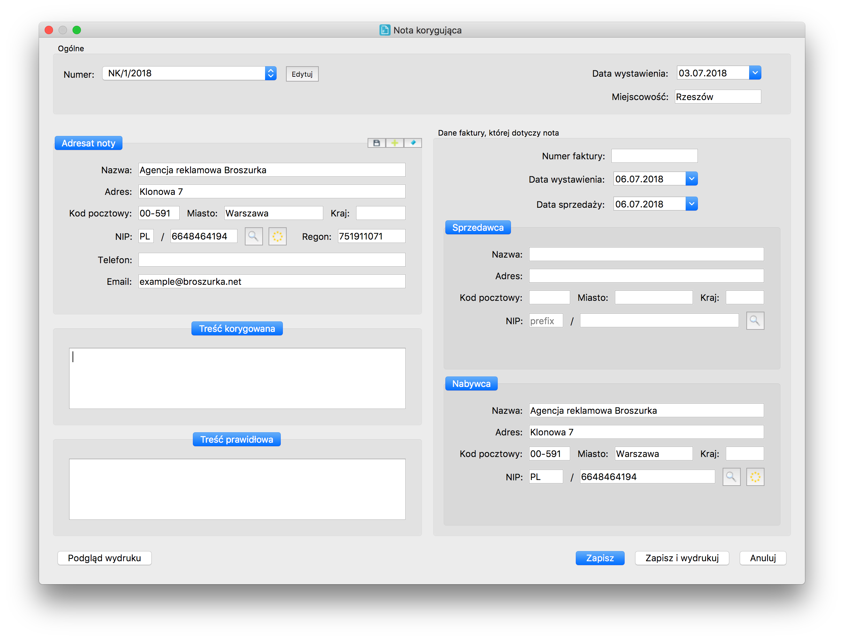This screenshot has height=640, width=844.
Task: Click the EU stars icon in Nabywca section
Action: click(x=755, y=477)
